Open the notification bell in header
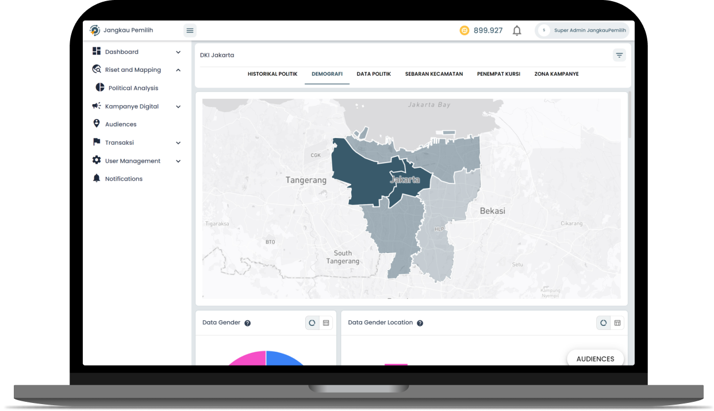Screen dimensions: 714x411 (x=517, y=30)
